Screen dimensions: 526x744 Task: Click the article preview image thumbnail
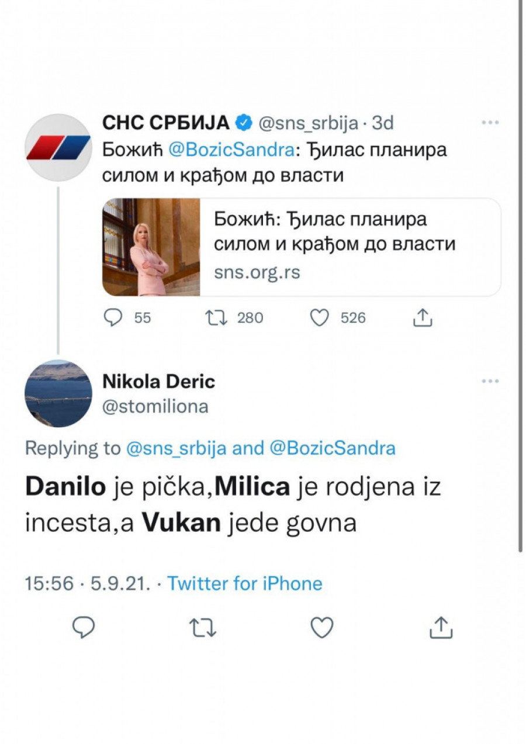point(151,247)
